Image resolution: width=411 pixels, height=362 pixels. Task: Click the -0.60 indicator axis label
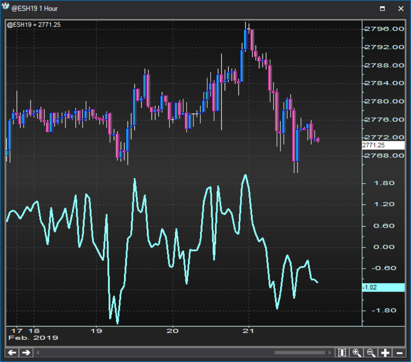(384, 268)
